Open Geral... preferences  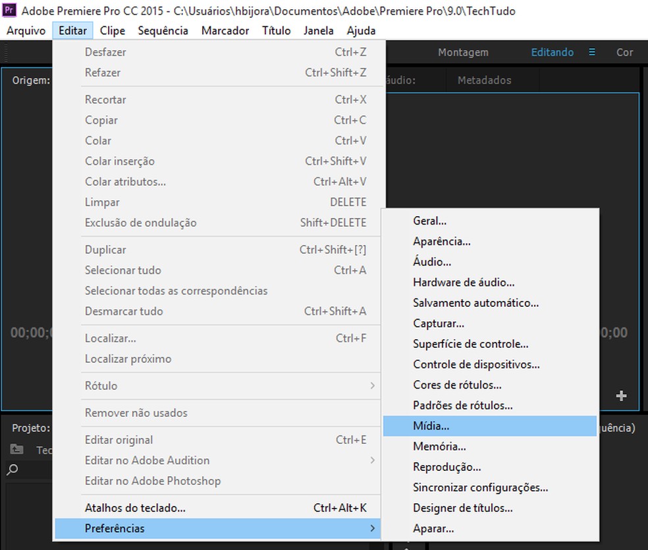[430, 221]
